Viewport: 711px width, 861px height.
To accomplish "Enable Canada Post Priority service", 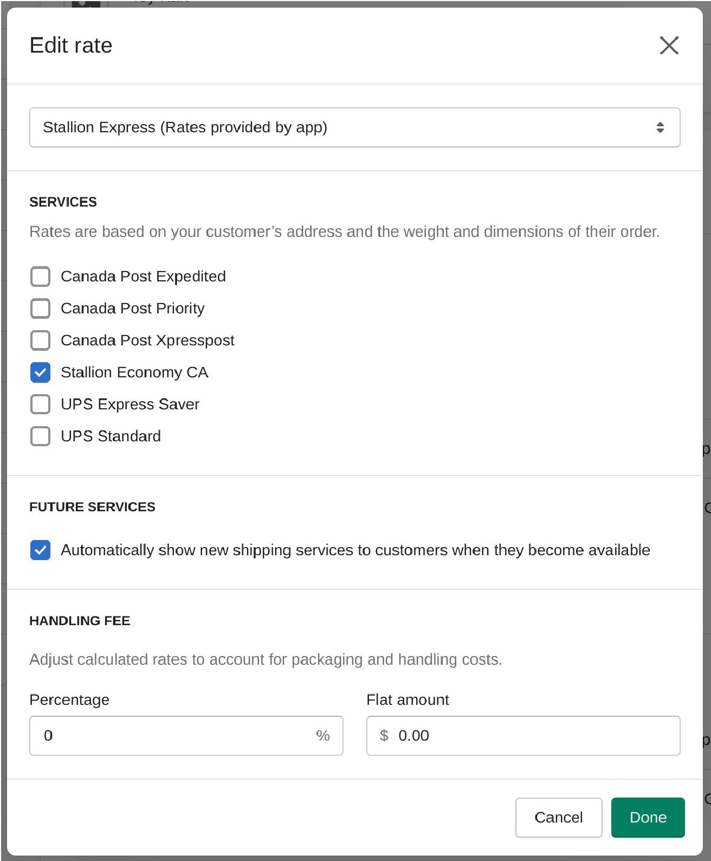I will pos(41,309).
